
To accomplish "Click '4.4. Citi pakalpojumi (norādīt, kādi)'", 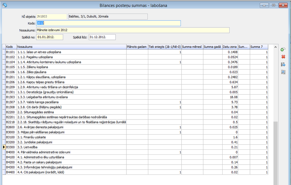I will (x=41, y=172).
